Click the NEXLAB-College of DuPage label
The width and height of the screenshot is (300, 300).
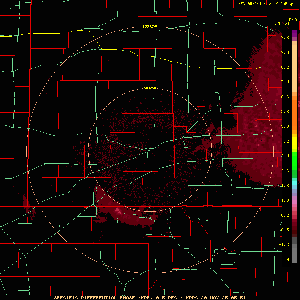[x=268, y=4]
